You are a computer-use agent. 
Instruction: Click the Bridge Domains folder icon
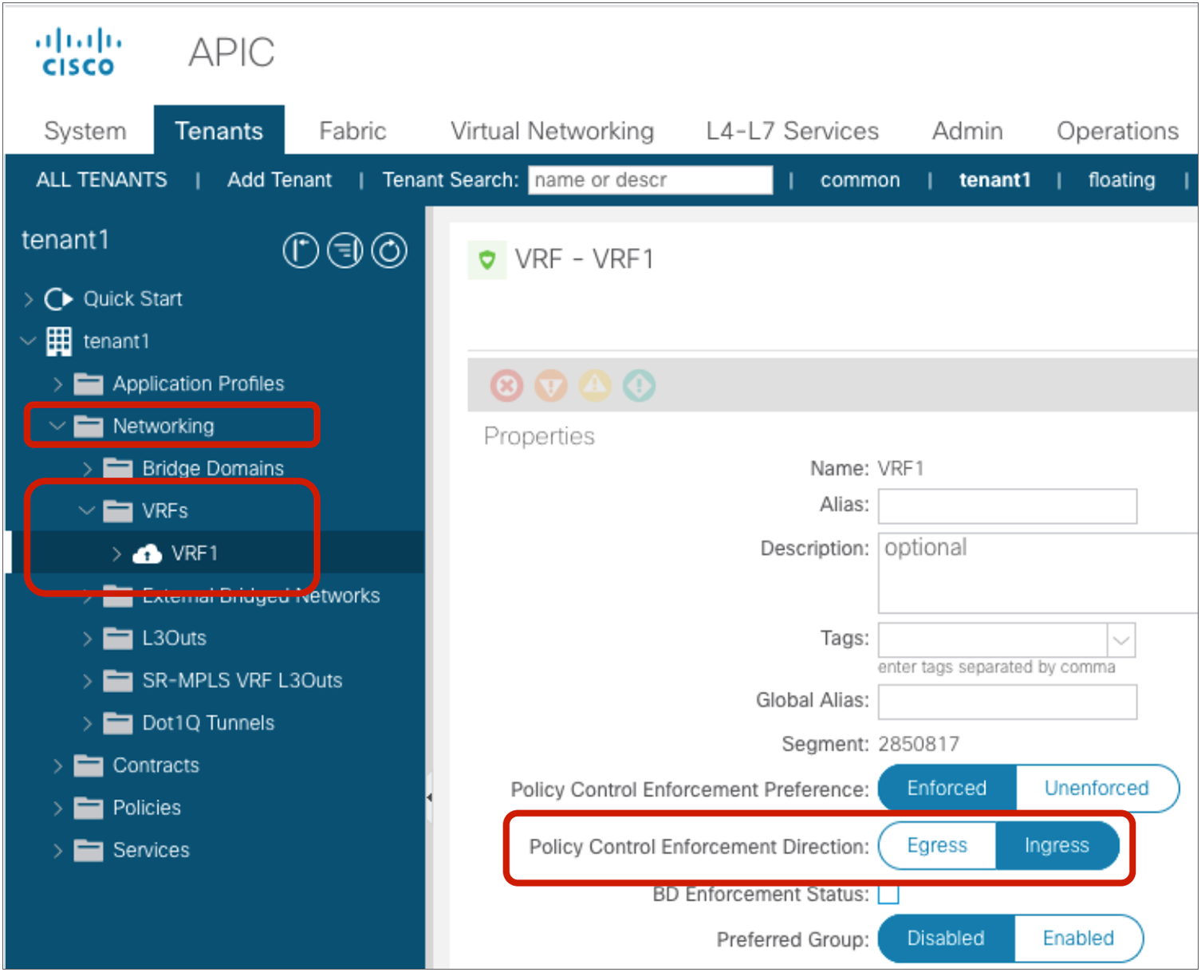pos(118,469)
